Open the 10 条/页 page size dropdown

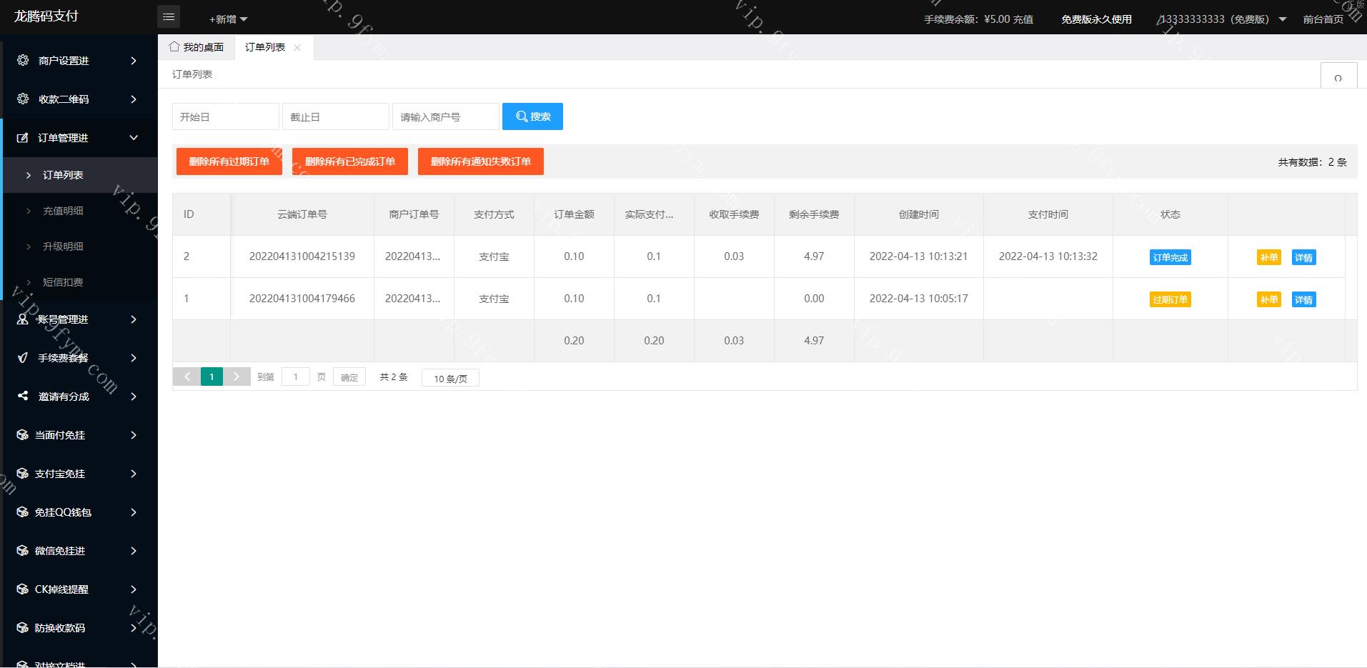450,378
